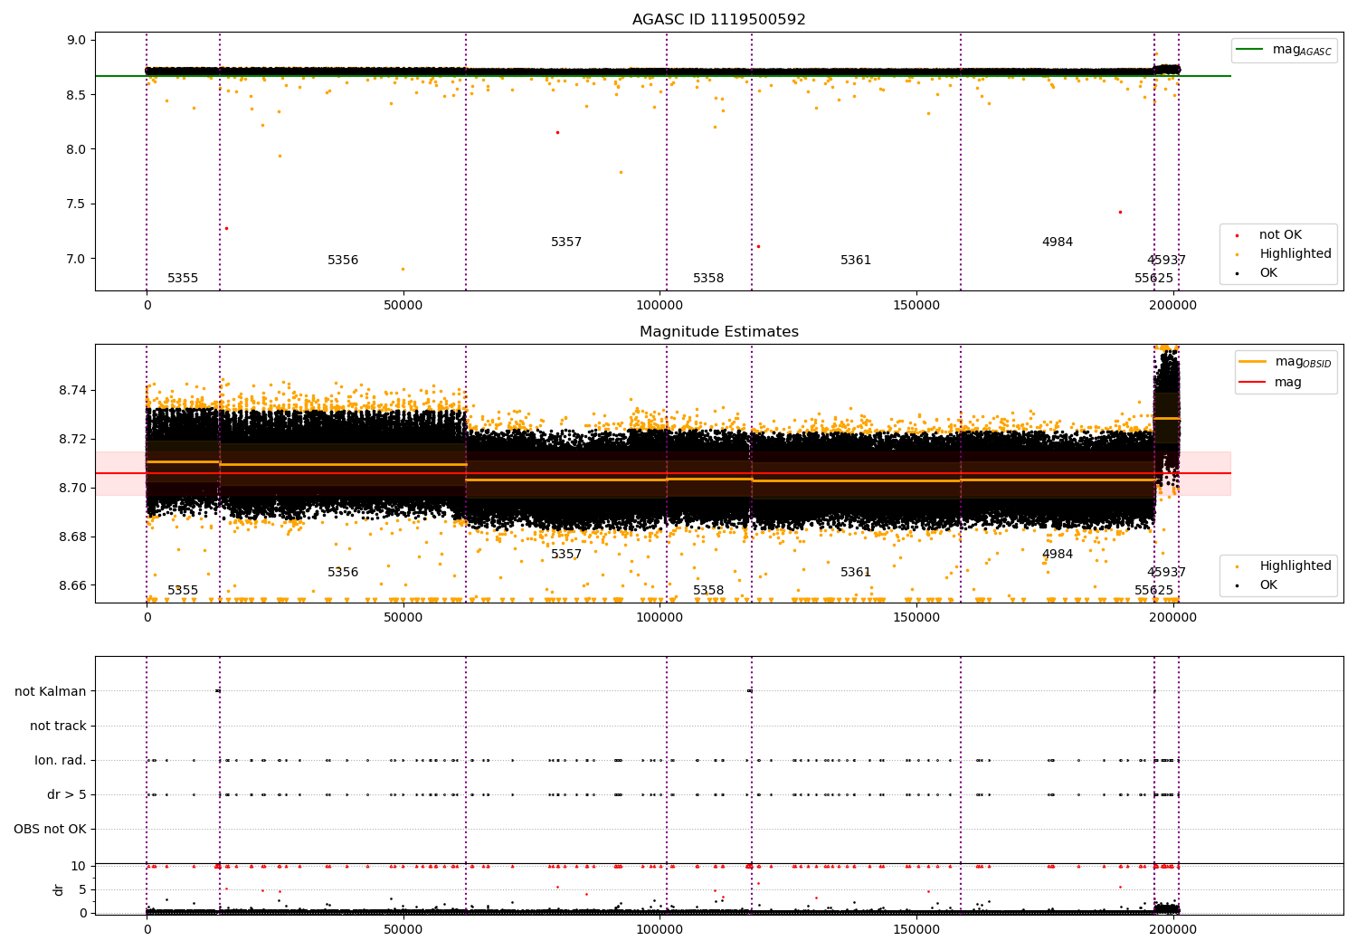Click OBSID label 5356 in Magnitude Estimates plot
The width and height of the screenshot is (1357, 950).
point(343,573)
